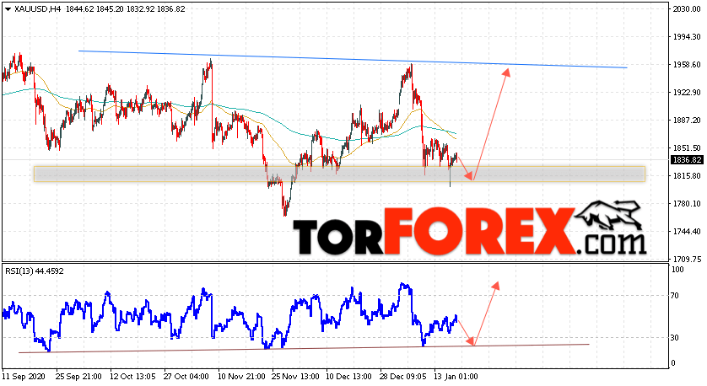Click the 25 Nov 13:00 time label

point(294,377)
